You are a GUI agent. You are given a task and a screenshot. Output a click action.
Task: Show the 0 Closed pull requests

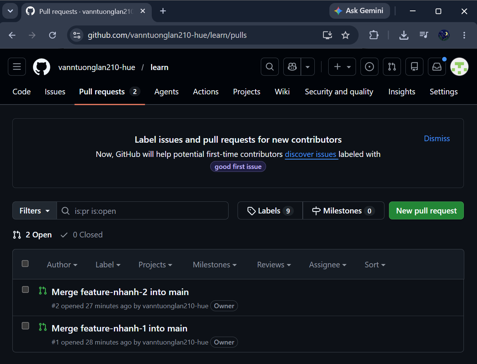(x=82, y=235)
